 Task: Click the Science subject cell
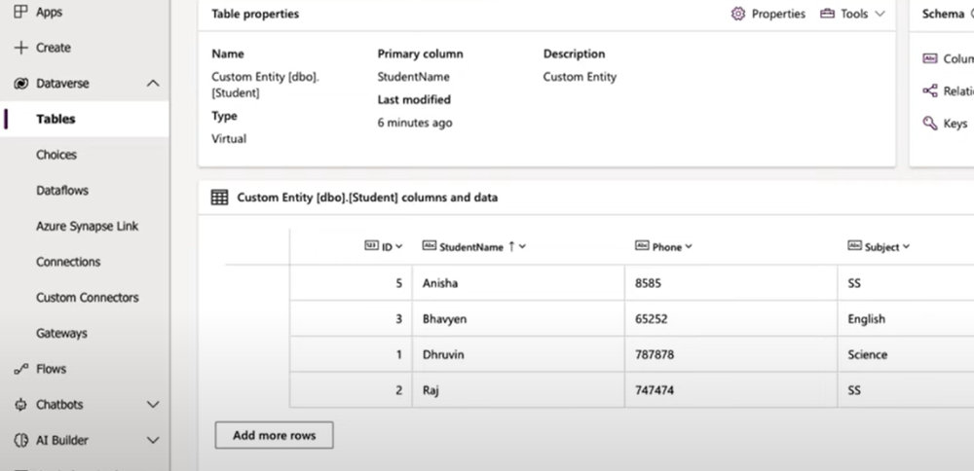click(906, 354)
